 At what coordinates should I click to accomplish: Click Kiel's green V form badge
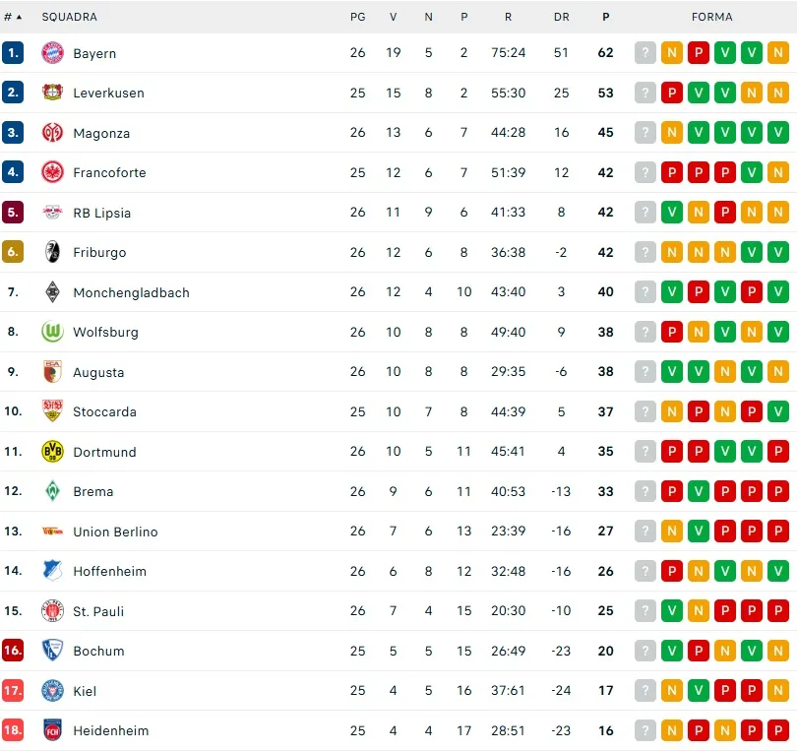click(699, 691)
